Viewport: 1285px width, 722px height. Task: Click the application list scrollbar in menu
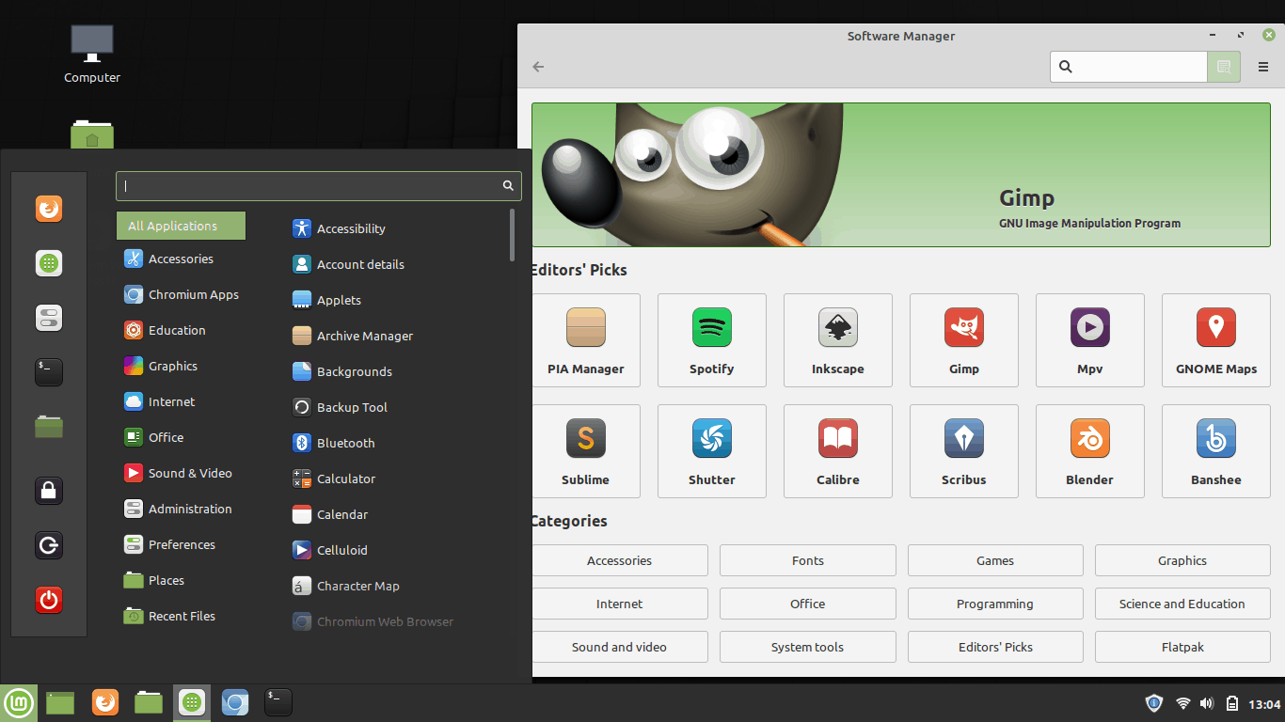click(512, 235)
